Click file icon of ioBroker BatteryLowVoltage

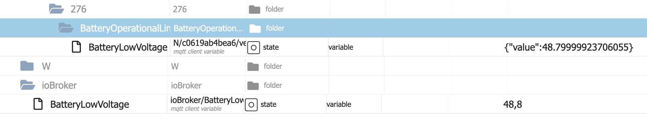pyautogui.click(x=38, y=104)
